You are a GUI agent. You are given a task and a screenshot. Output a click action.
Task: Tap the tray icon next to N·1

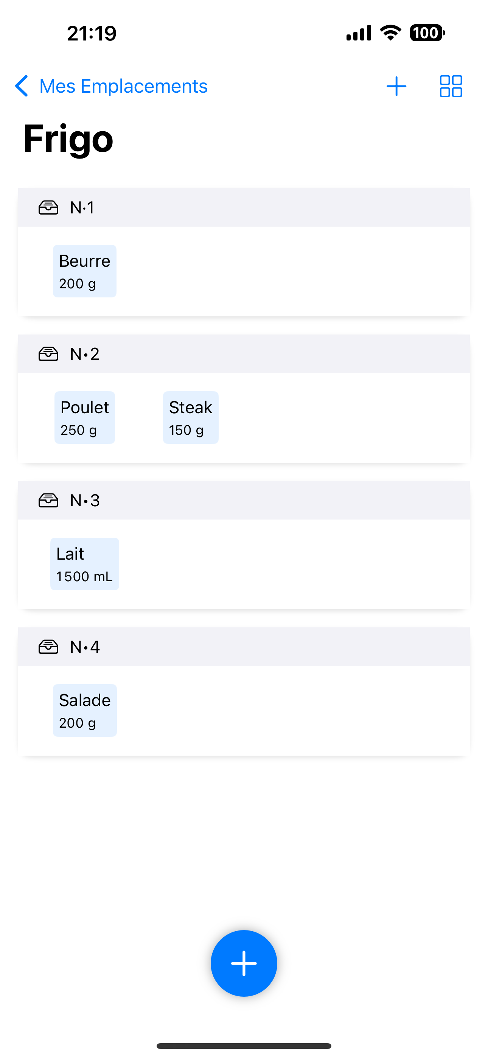[48, 207]
